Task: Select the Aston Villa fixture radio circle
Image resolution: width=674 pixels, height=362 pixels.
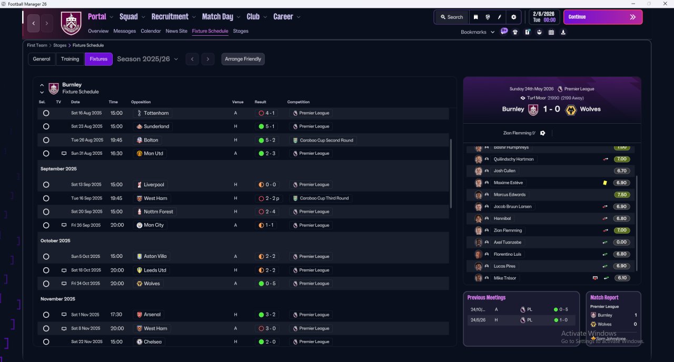Action: coord(46,256)
